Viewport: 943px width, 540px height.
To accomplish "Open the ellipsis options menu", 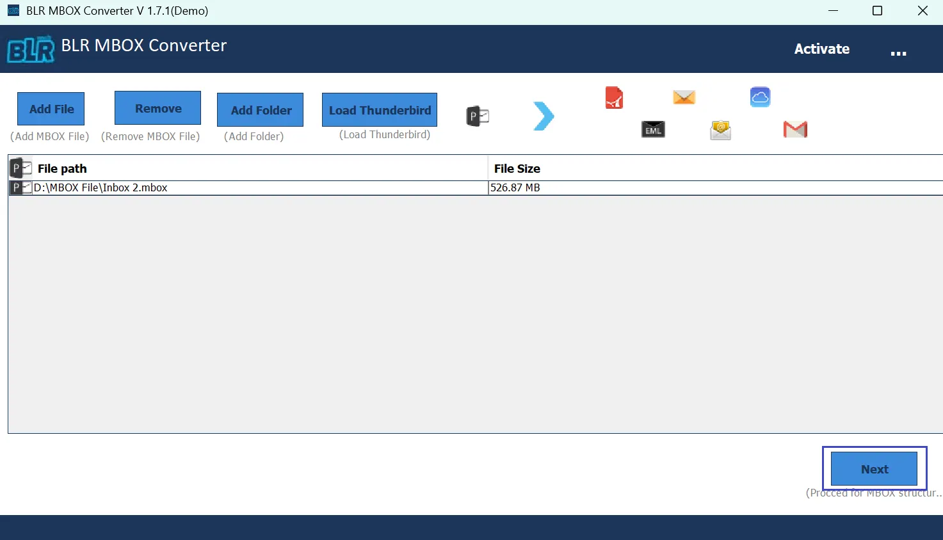I will pyautogui.click(x=899, y=51).
